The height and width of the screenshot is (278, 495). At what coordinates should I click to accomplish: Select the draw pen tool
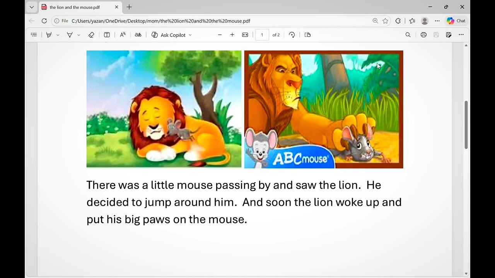pyautogui.click(x=70, y=35)
